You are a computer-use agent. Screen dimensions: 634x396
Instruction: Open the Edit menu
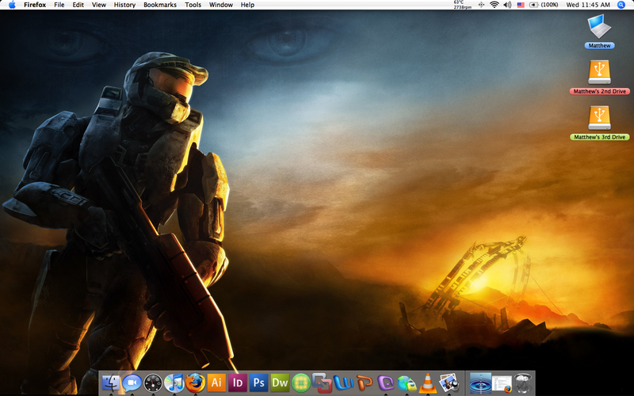tap(78, 5)
